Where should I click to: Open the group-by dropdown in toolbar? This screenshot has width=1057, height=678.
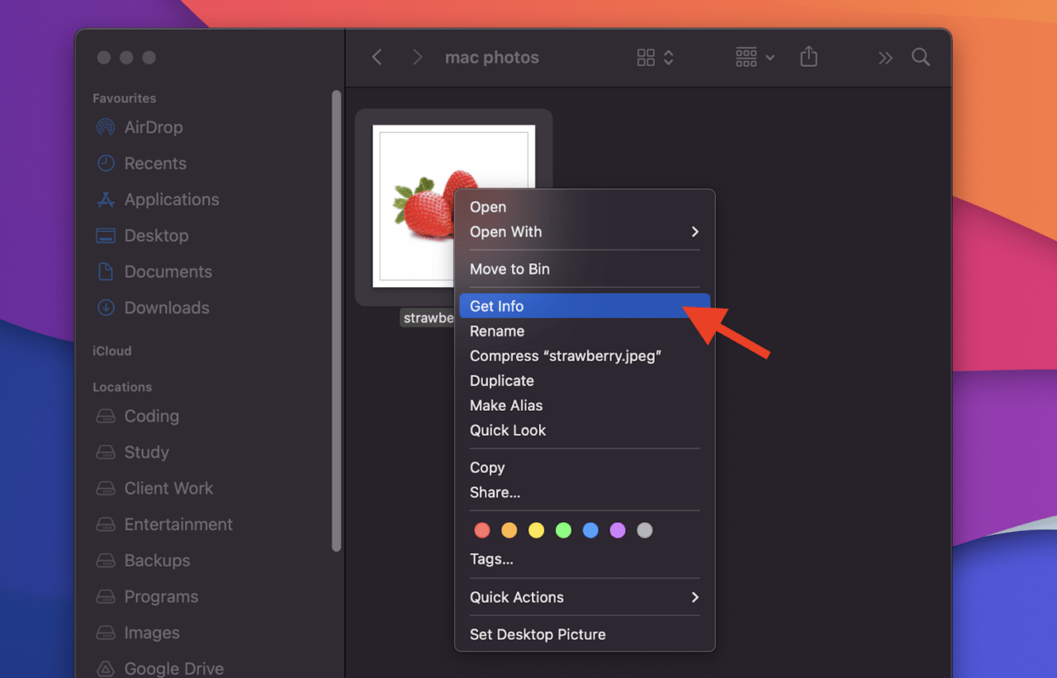click(755, 57)
